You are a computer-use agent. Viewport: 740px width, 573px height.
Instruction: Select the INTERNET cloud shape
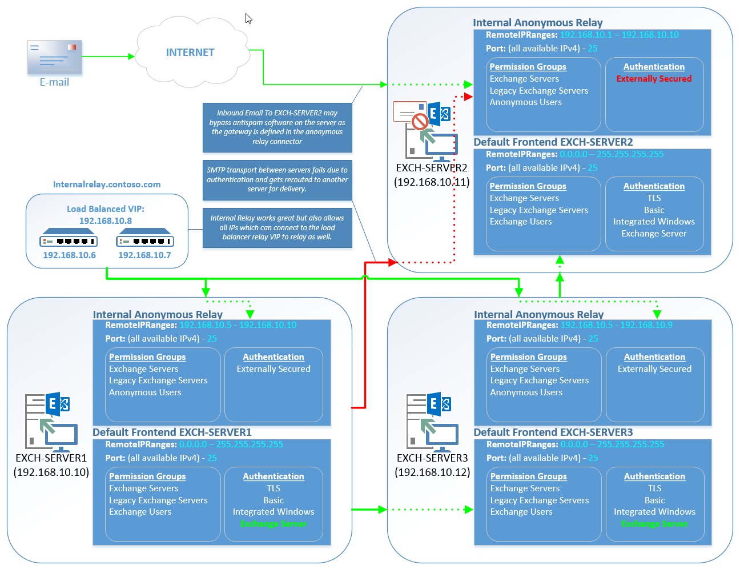[191, 52]
